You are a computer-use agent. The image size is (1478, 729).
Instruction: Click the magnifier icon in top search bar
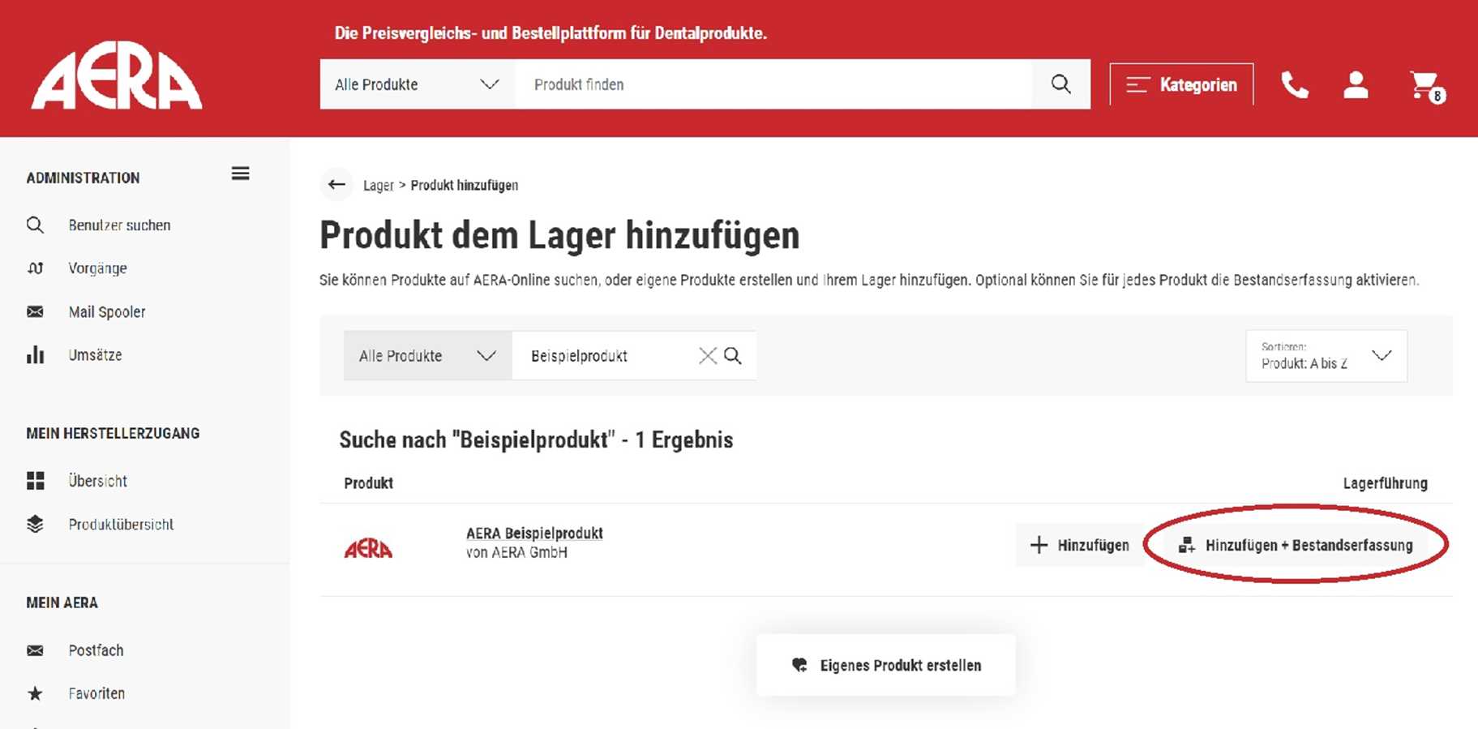click(x=1060, y=84)
